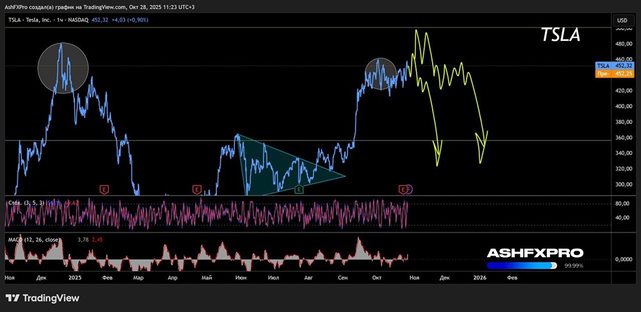This screenshot has height=312, width=641.
Task: Click the earnings E marker near January
Action: (104, 189)
